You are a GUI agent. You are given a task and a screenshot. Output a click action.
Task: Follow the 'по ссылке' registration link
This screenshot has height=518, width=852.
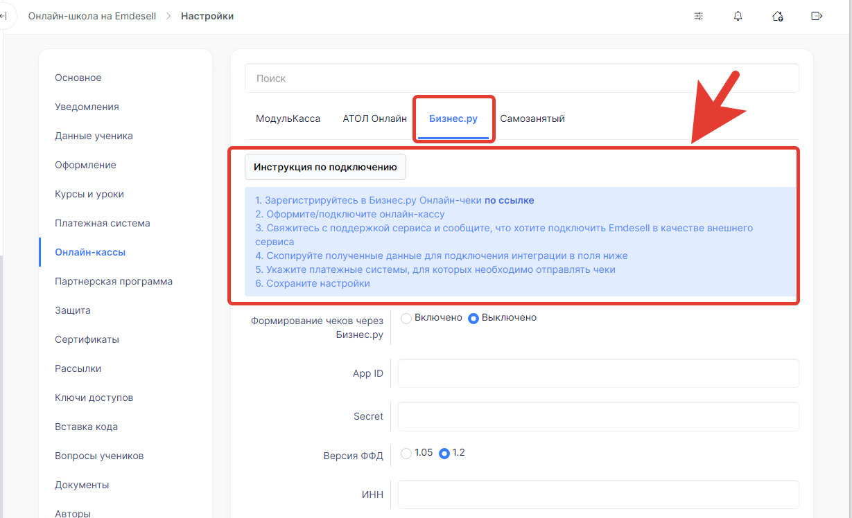coord(509,200)
